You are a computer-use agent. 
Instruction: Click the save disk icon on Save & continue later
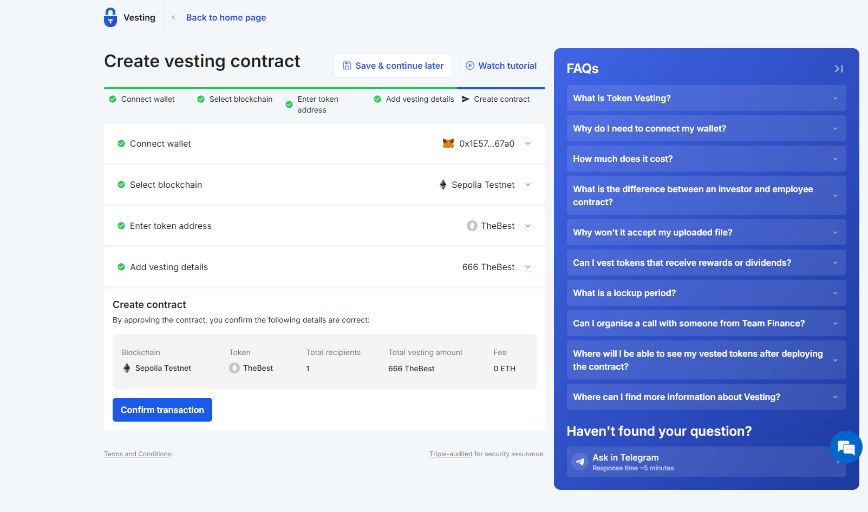[347, 65]
